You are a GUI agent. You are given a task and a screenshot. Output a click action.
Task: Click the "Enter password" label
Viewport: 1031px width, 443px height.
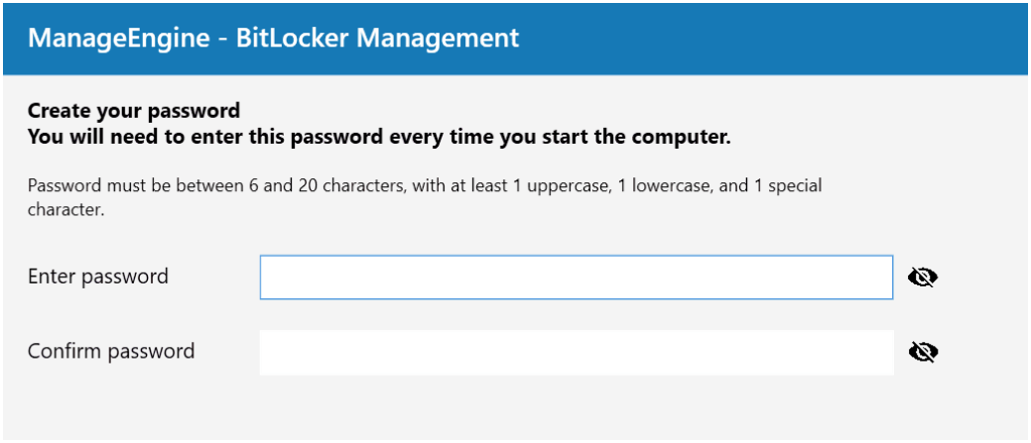pos(98,277)
